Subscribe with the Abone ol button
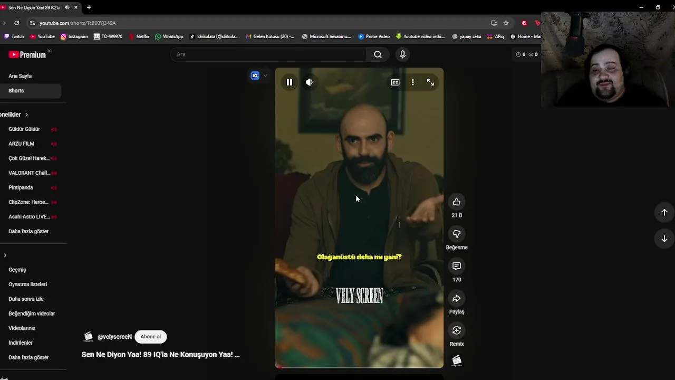This screenshot has width=675, height=380. point(151,337)
